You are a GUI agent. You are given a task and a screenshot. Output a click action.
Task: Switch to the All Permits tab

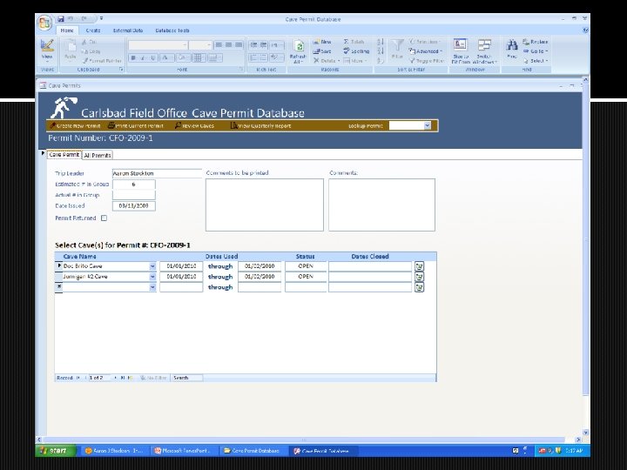point(98,155)
